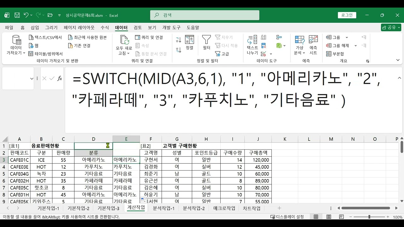
Task: Select the 차트작업 sheet tab
Action: coord(252,208)
